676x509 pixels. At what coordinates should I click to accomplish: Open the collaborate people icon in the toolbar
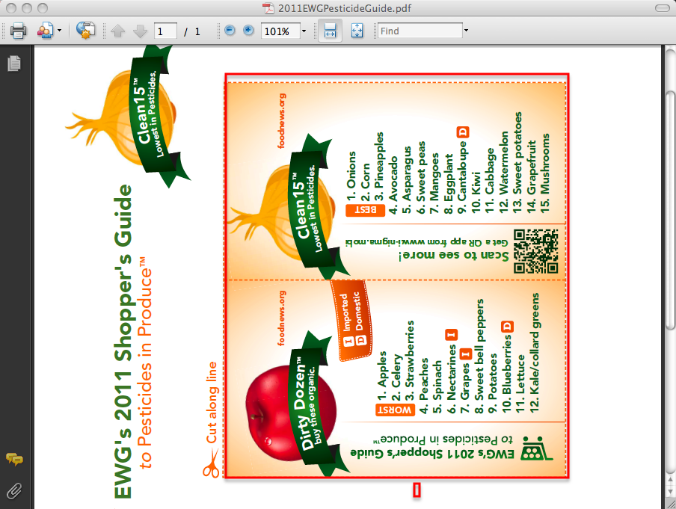pos(44,31)
